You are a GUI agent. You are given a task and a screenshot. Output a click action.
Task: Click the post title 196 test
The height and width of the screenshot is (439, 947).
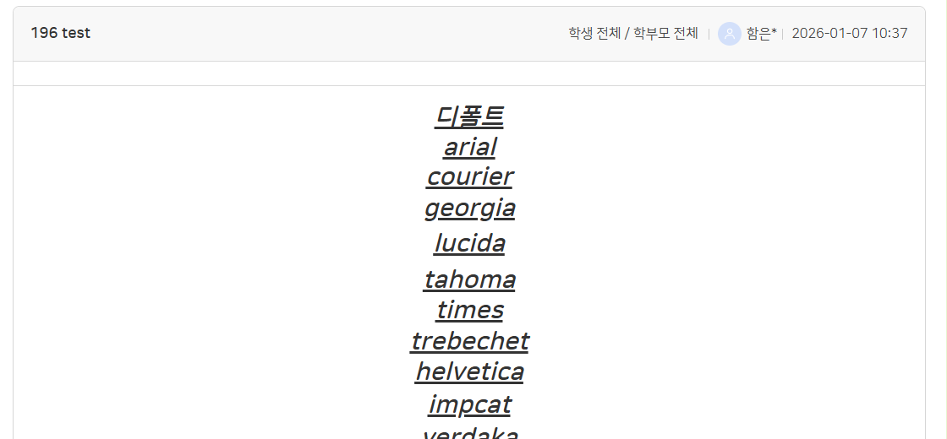61,34
